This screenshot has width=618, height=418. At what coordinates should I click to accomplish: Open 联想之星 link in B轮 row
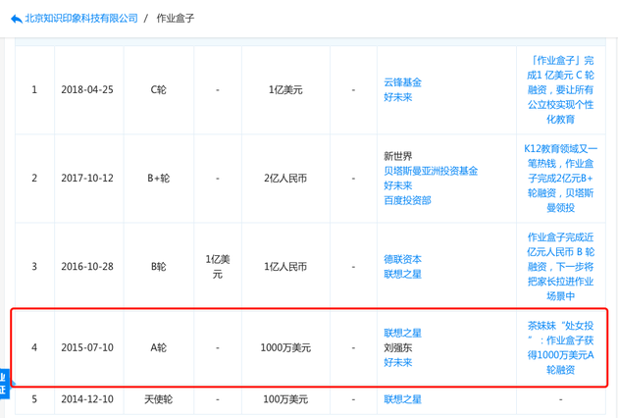pyautogui.click(x=402, y=274)
